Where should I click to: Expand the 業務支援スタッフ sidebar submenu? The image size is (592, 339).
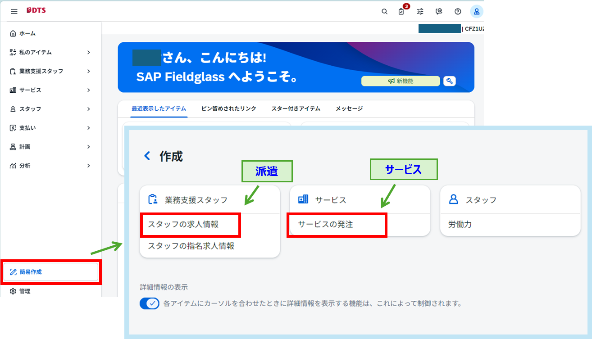click(88, 71)
